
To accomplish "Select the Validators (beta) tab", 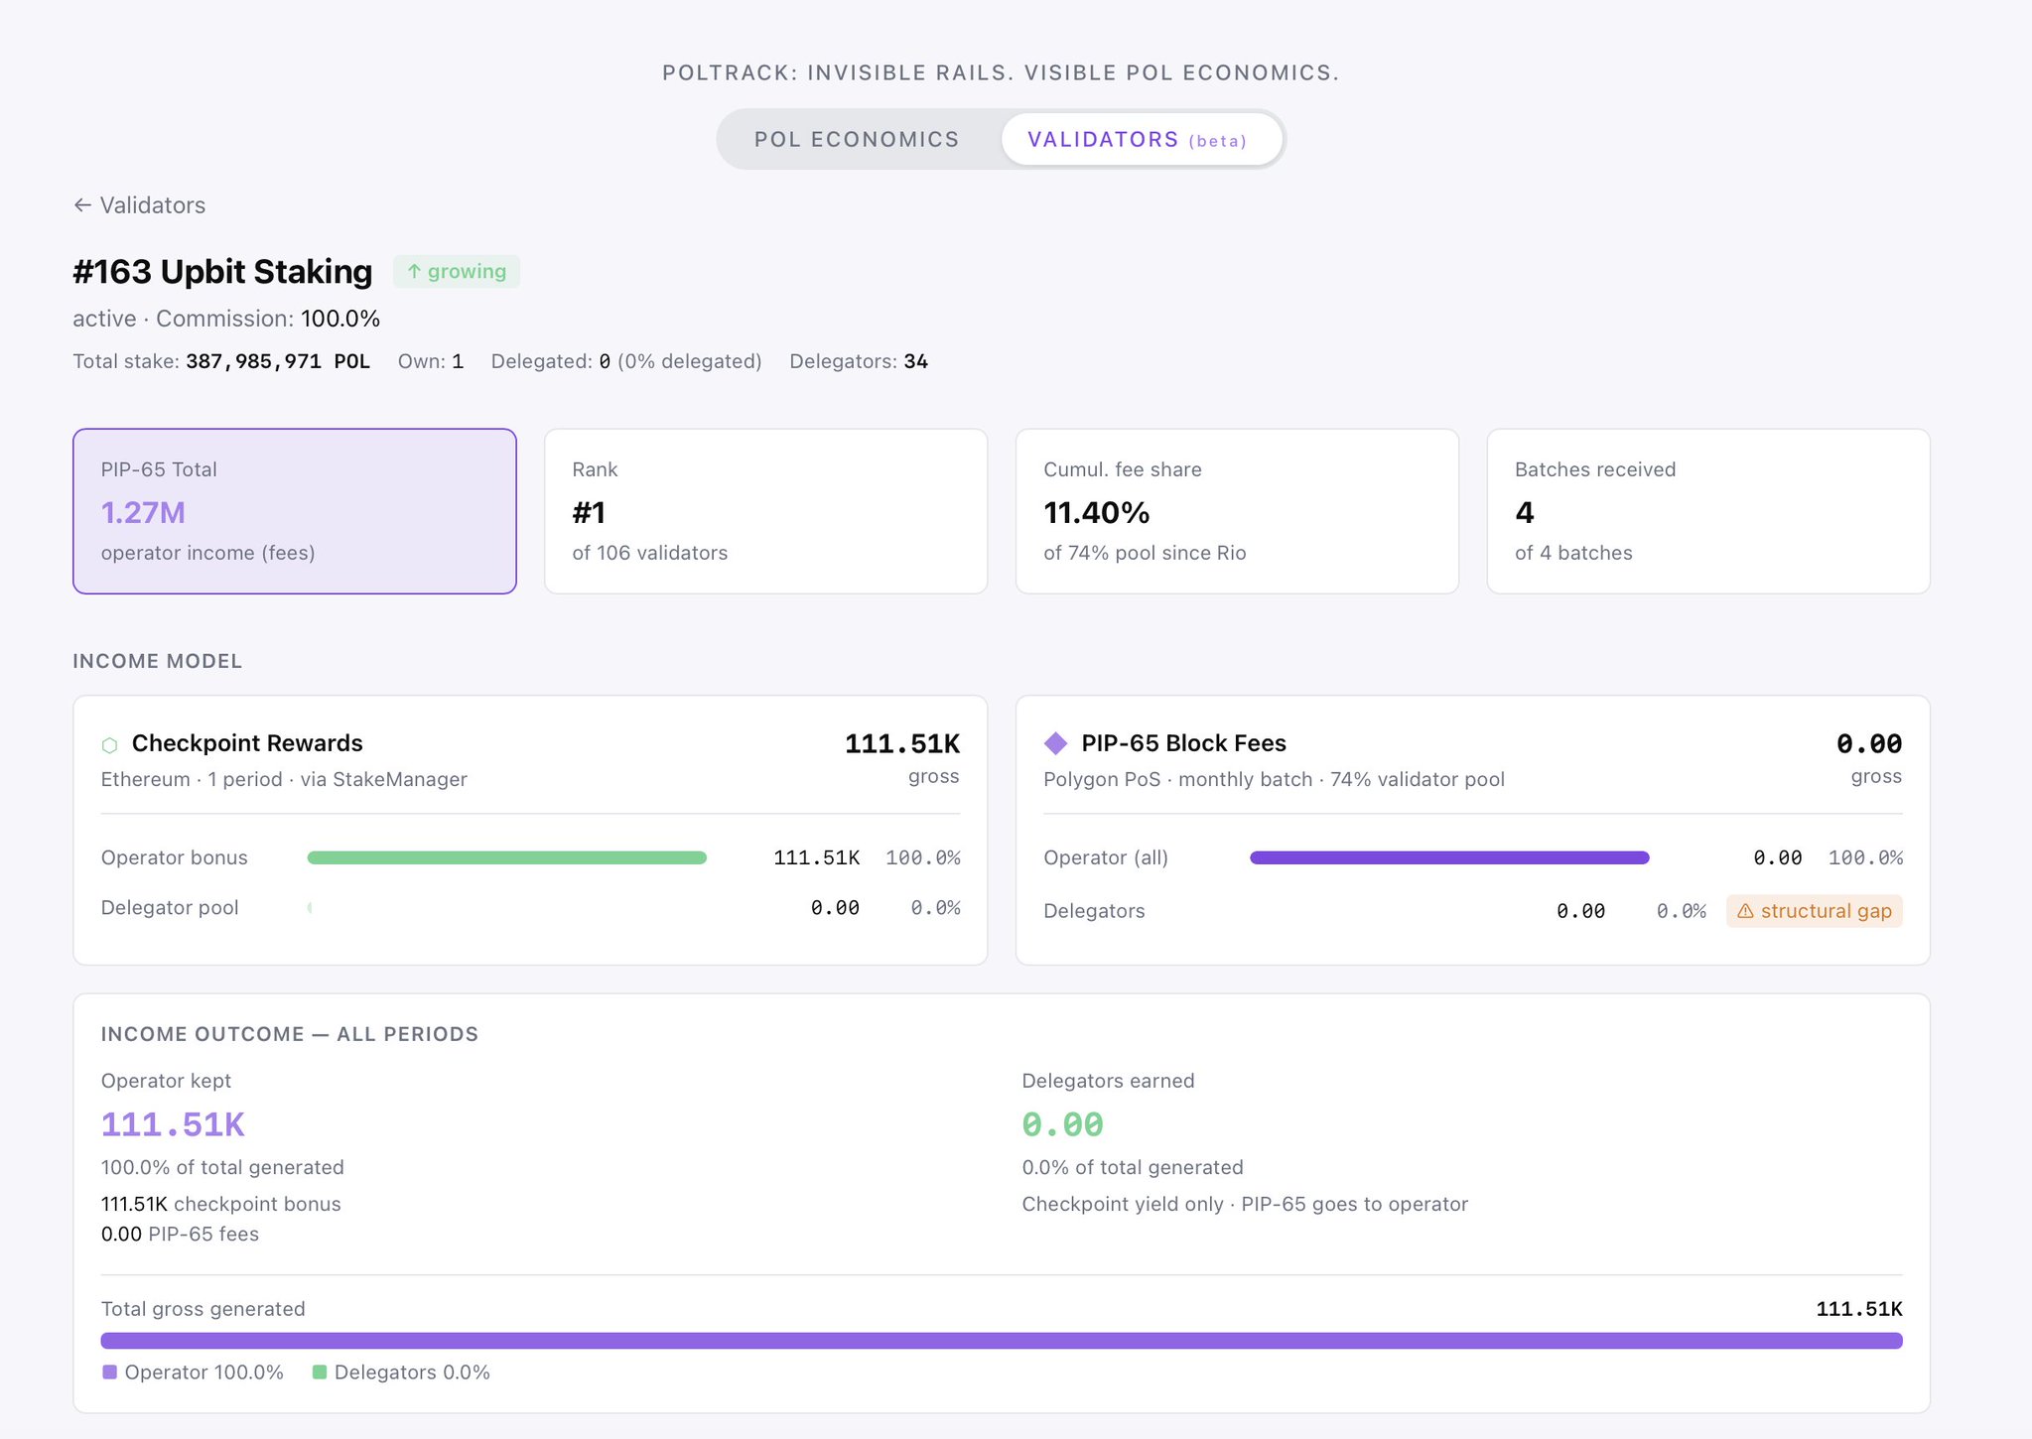I will point(1138,139).
